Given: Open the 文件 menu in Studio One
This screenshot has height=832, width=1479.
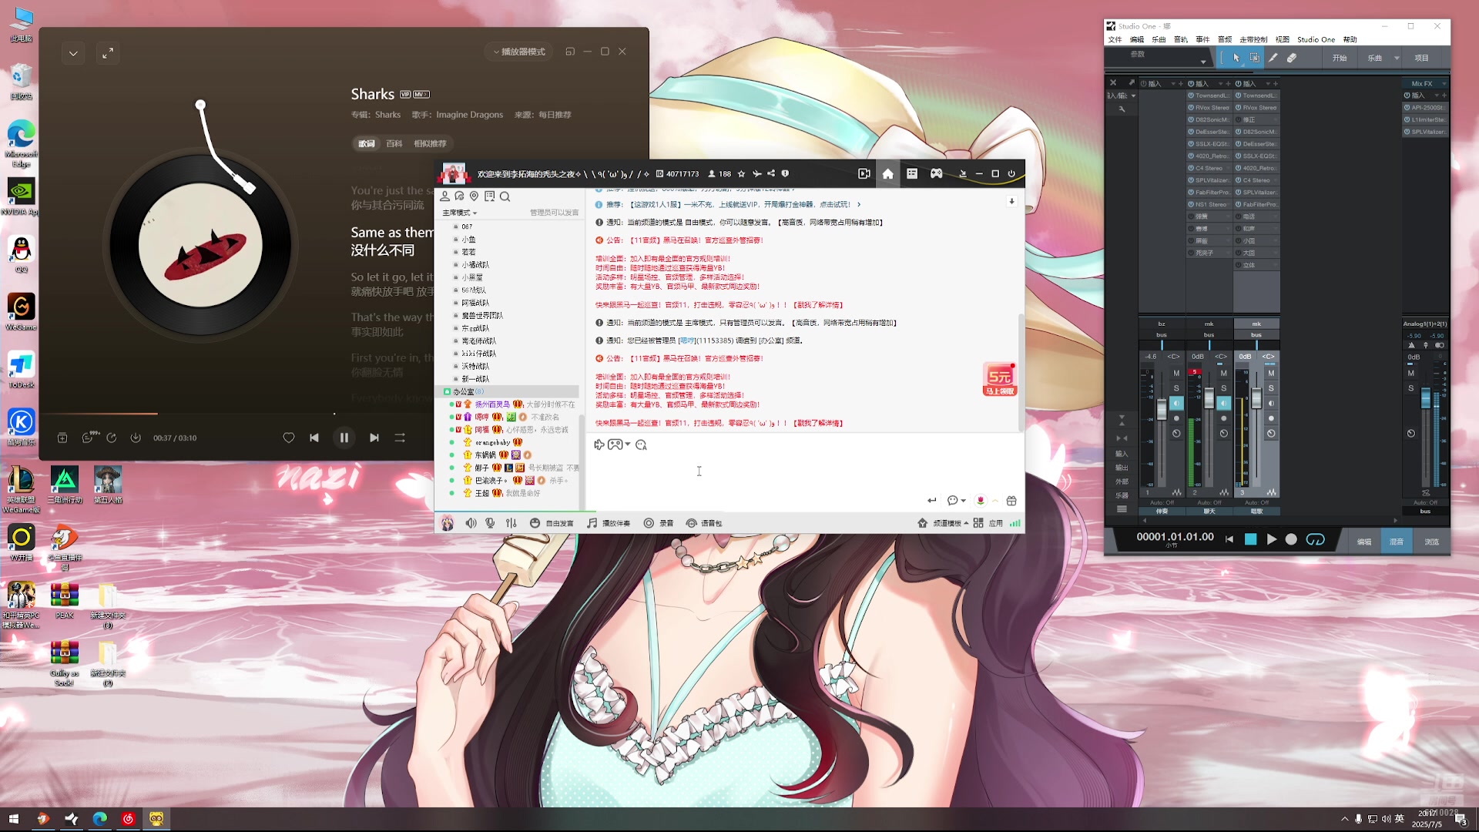Looking at the screenshot, I should click(1115, 39).
